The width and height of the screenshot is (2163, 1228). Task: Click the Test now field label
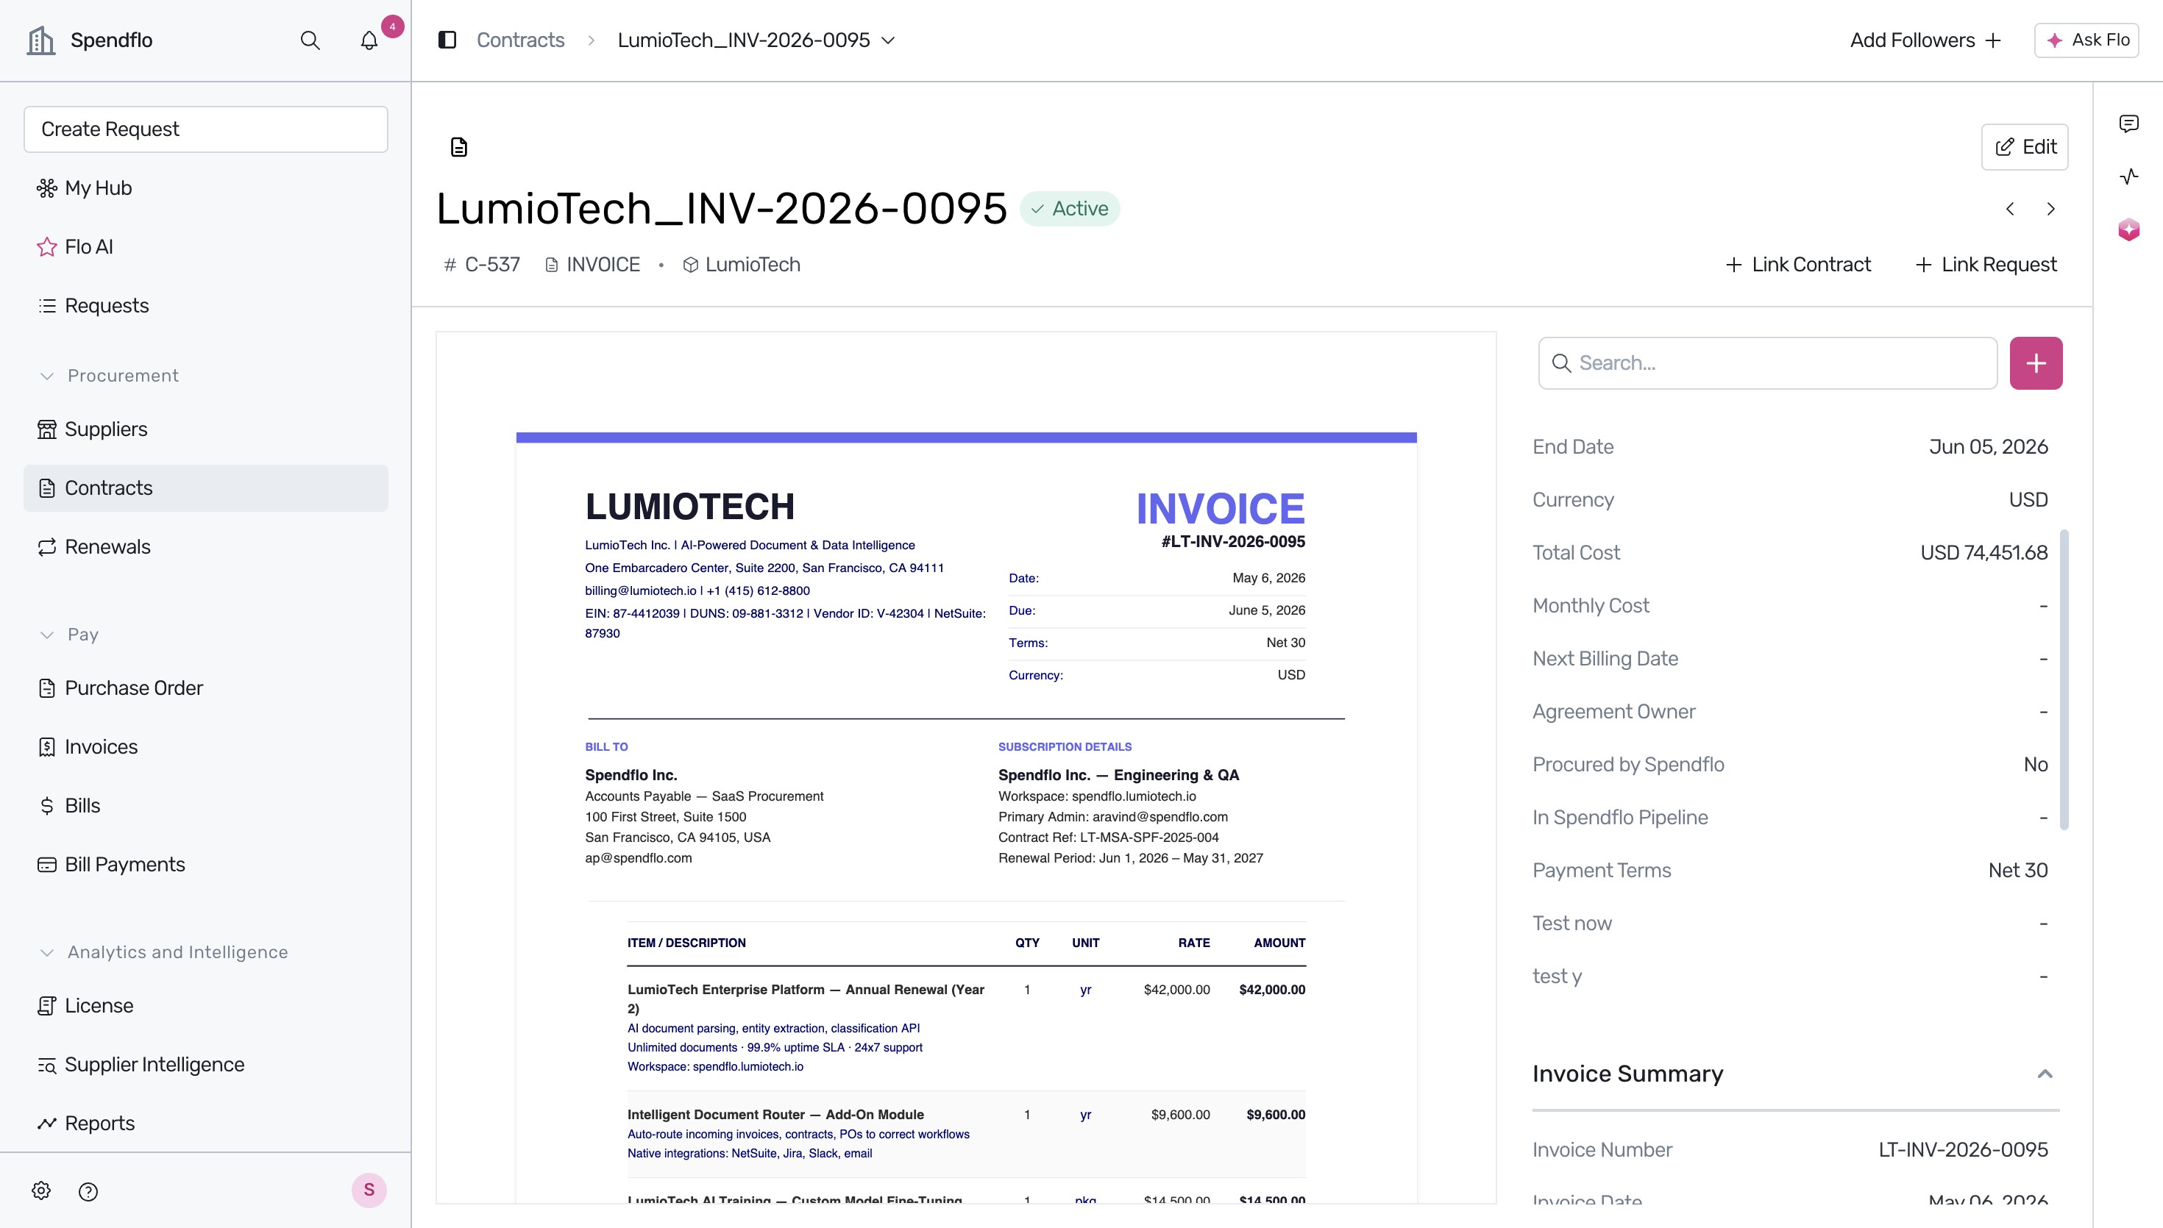coord(1572,924)
